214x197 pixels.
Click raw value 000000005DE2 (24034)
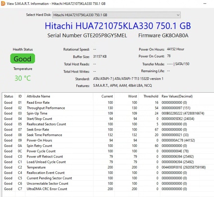coord(178,119)
